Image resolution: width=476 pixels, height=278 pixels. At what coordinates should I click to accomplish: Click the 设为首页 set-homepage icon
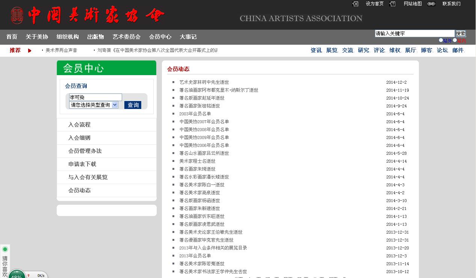pos(355,4)
